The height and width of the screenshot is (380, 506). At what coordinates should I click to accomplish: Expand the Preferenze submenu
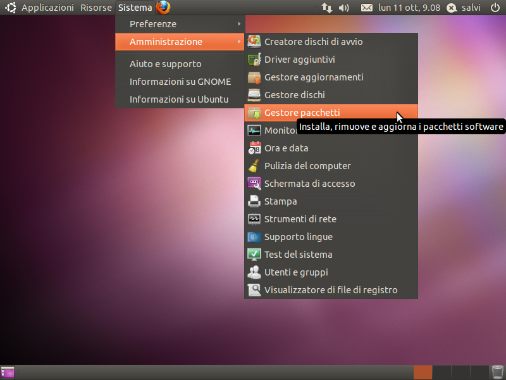point(180,24)
